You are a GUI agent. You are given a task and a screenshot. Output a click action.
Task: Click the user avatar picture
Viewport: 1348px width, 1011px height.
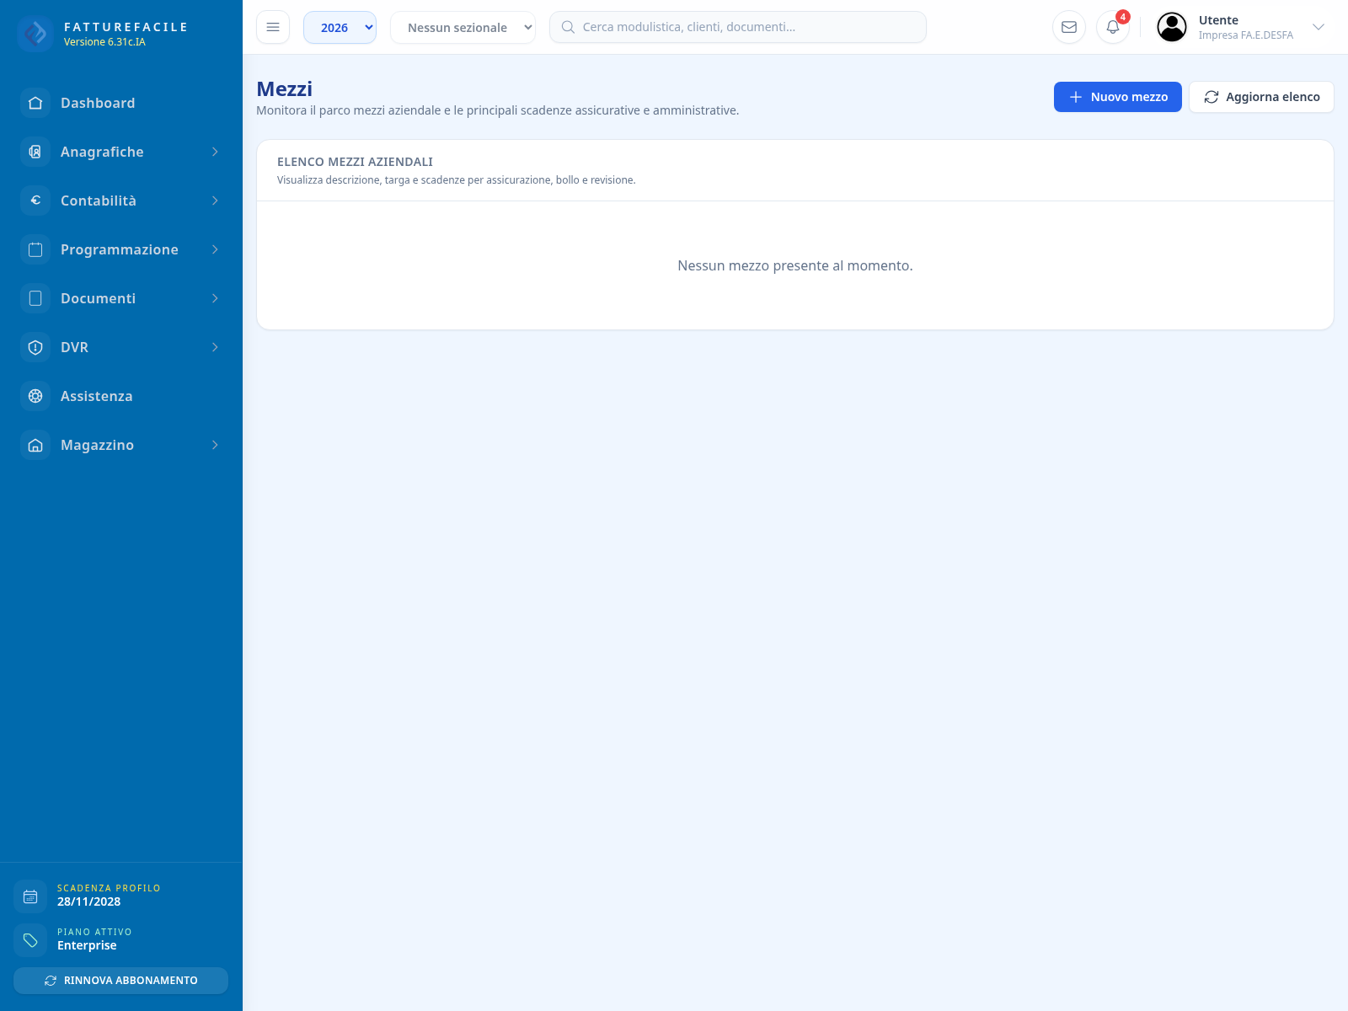tap(1172, 27)
